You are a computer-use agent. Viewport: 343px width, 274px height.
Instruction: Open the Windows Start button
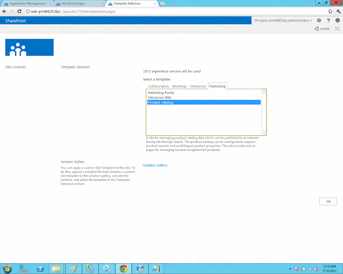click(x=7, y=269)
